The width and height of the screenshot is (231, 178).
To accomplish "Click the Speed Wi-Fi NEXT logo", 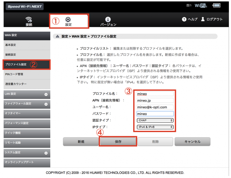I will (x=25, y=7).
